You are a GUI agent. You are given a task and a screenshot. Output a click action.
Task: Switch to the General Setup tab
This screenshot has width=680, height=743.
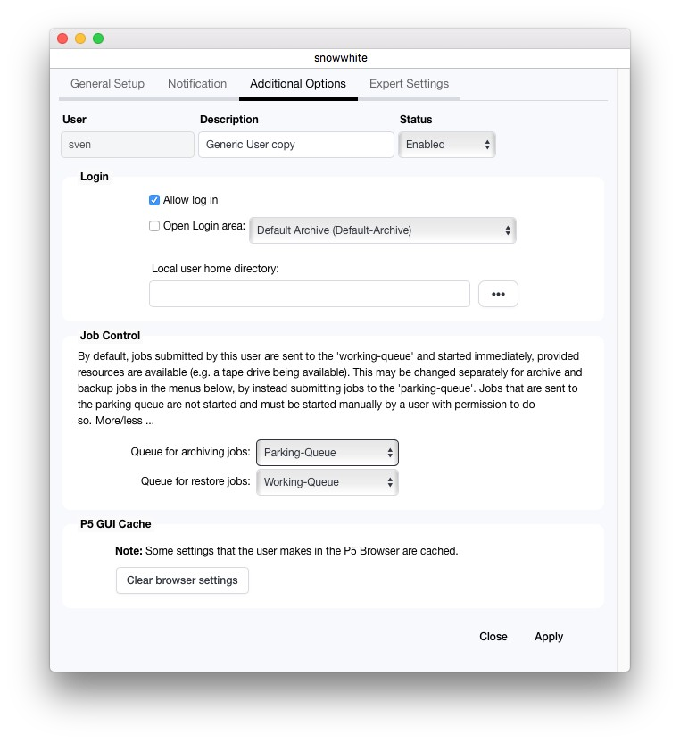[107, 84]
